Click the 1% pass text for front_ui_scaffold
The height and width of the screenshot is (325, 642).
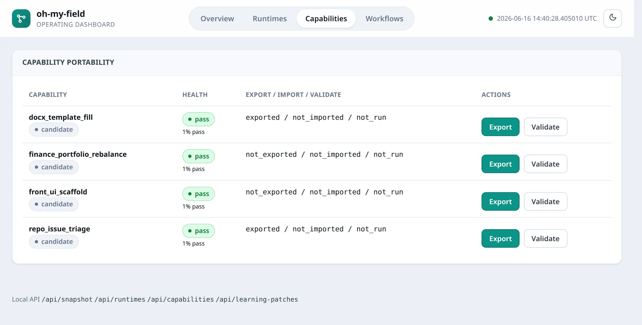(193, 207)
